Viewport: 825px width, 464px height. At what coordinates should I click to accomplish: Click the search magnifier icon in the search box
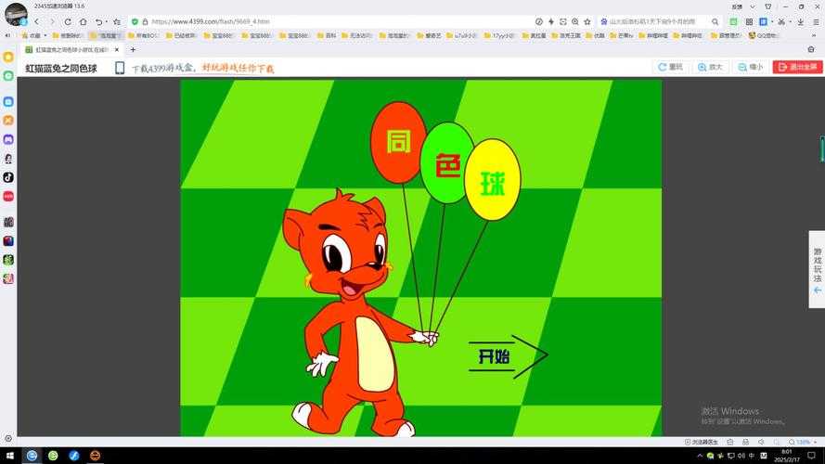pos(715,21)
